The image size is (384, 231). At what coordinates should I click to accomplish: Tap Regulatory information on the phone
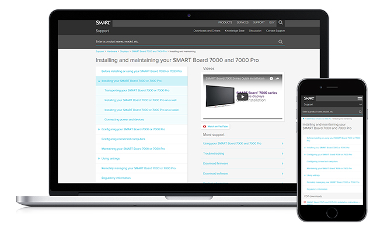[x=317, y=189]
